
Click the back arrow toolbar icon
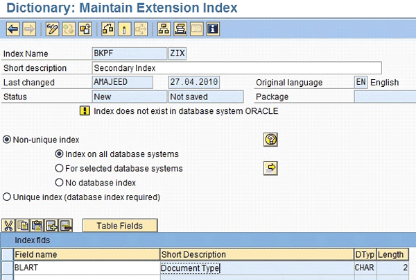(12, 29)
